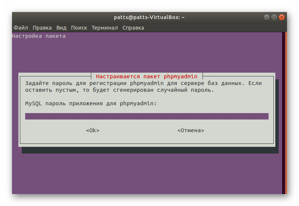The image size is (299, 206).
Task: Click the label MySQL пароль приложения для phpmyadmin
Action: pyautogui.click(x=91, y=103)
